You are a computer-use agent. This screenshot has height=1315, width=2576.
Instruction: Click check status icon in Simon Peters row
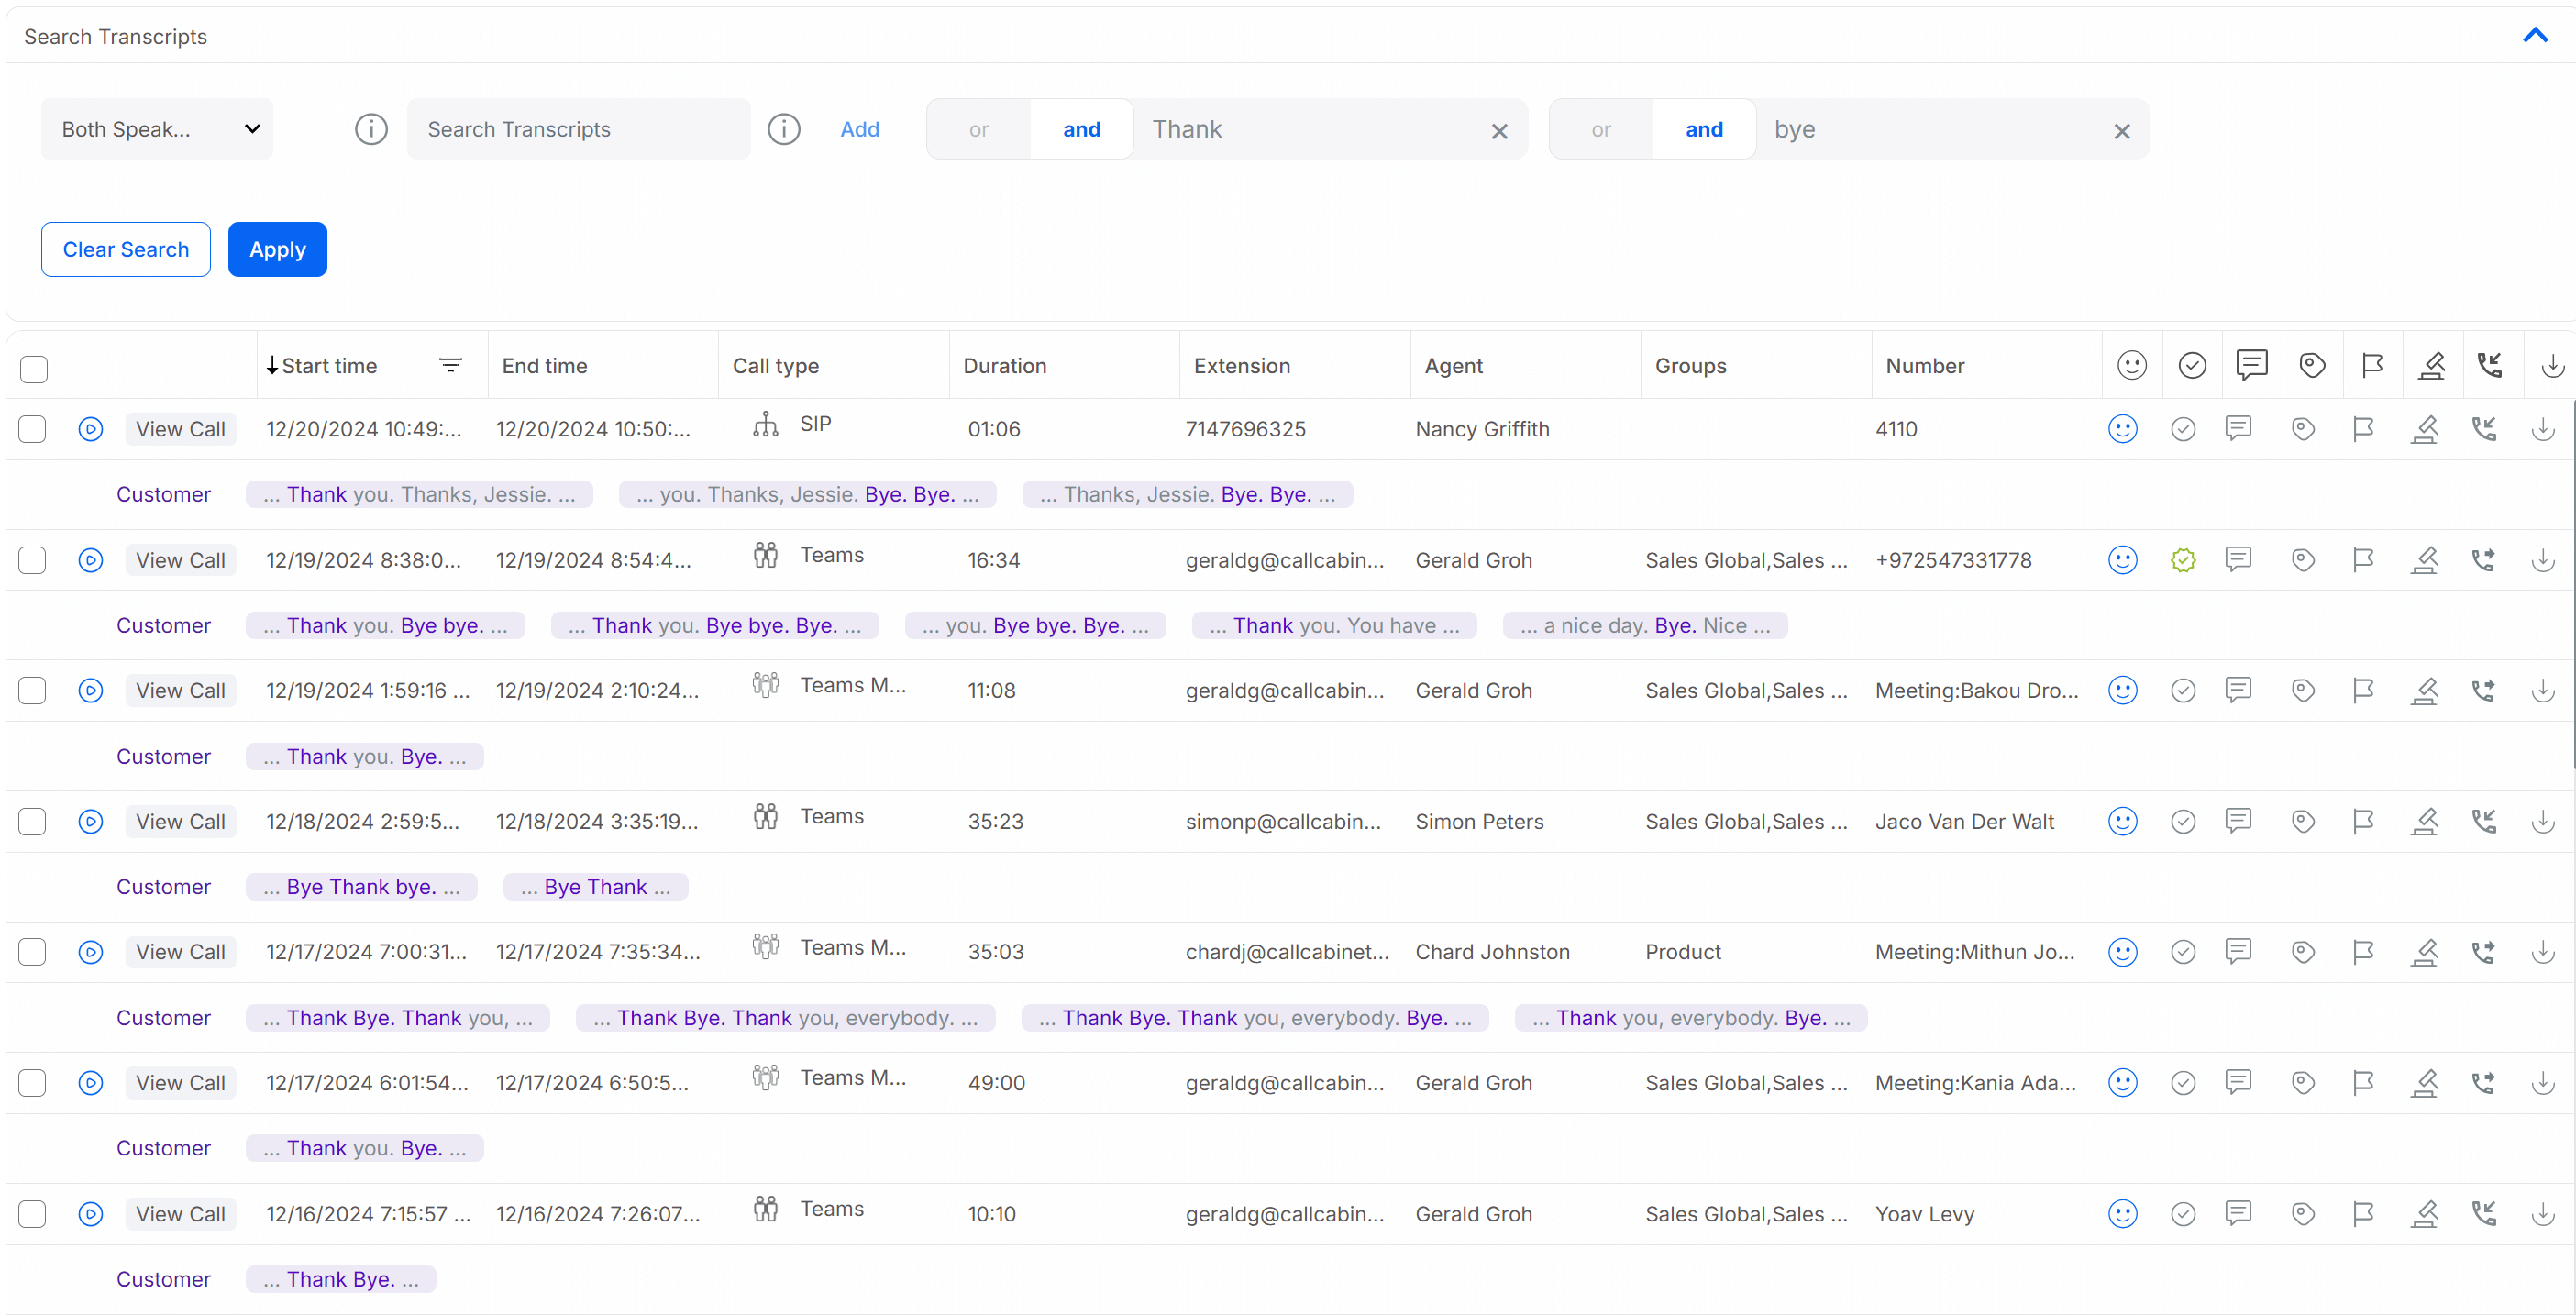(x=2183, y=822)
